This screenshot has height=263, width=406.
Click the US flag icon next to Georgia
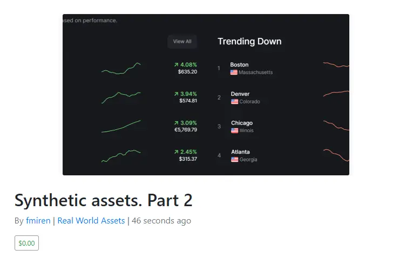point(234,160)
